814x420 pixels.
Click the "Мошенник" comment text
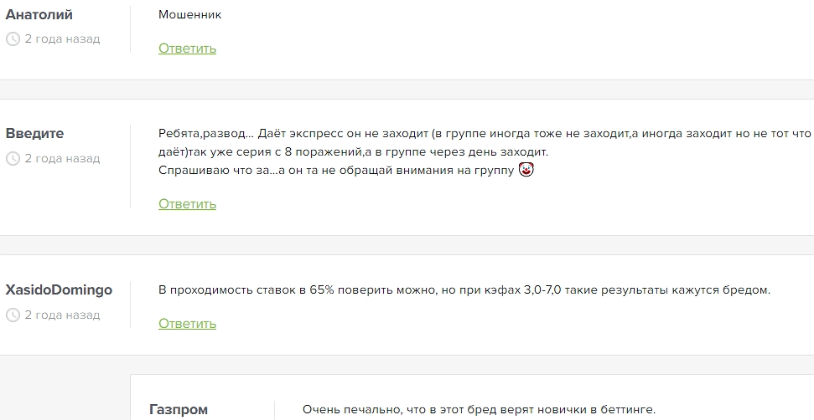tap(190, 14)
